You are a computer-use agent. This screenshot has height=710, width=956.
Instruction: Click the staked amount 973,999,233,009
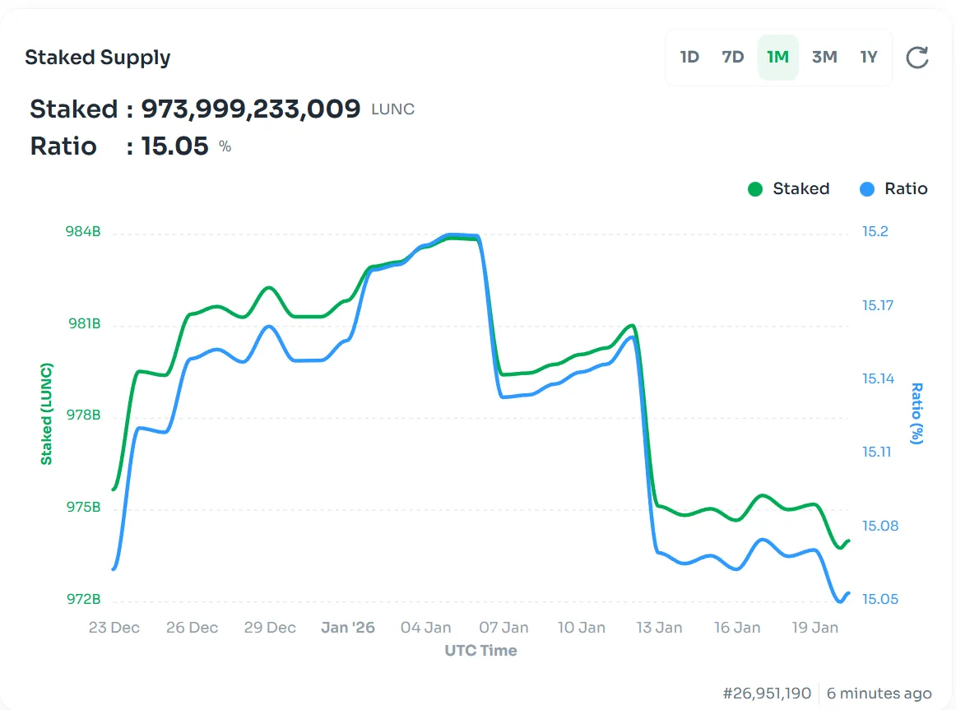[x=251, y=109]
